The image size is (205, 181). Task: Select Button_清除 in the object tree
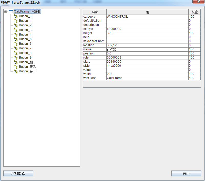(x=27, y=67)
